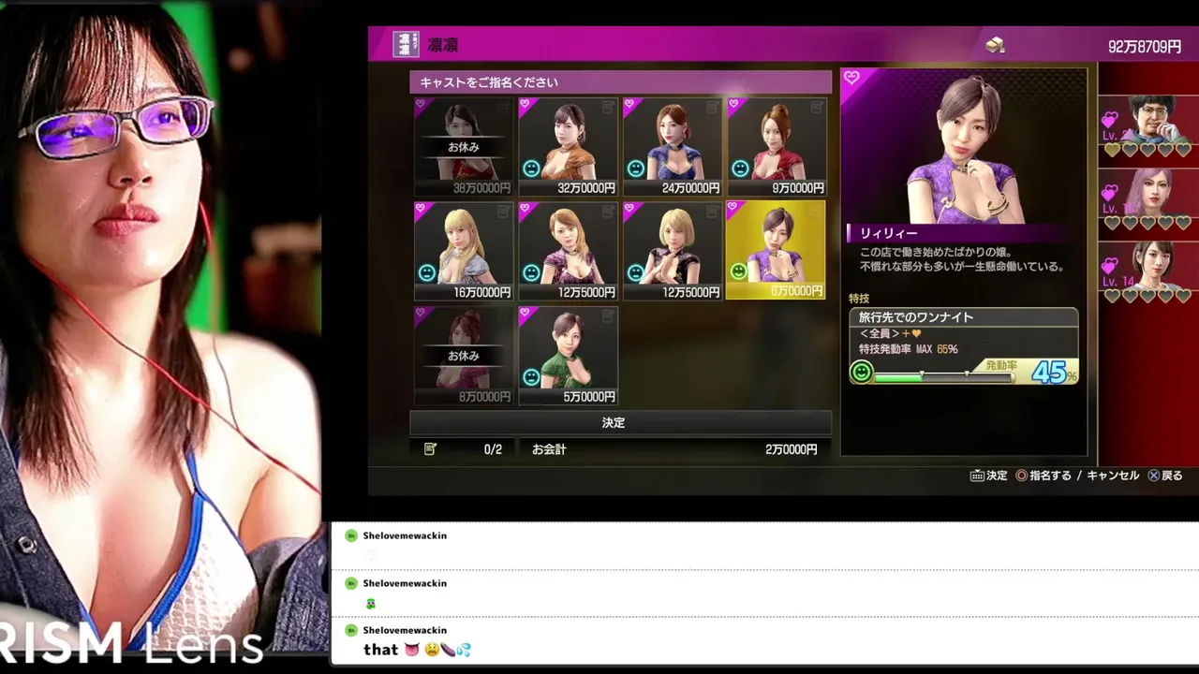This screenshot has height=674, width=1199.
Task: Confirm the selection with the 決定 bar
Action: (620, 422)
